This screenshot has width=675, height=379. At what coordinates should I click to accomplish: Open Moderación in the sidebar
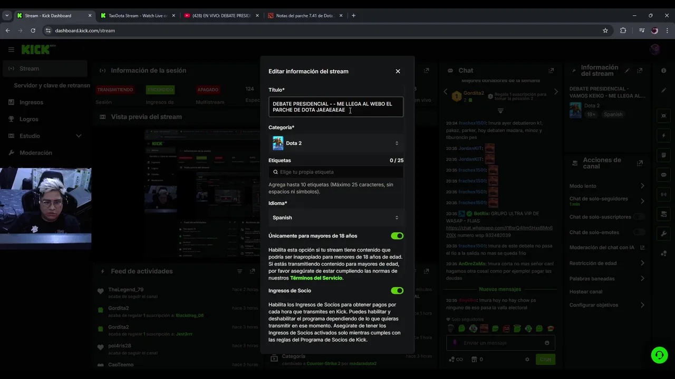click(44, 153)
